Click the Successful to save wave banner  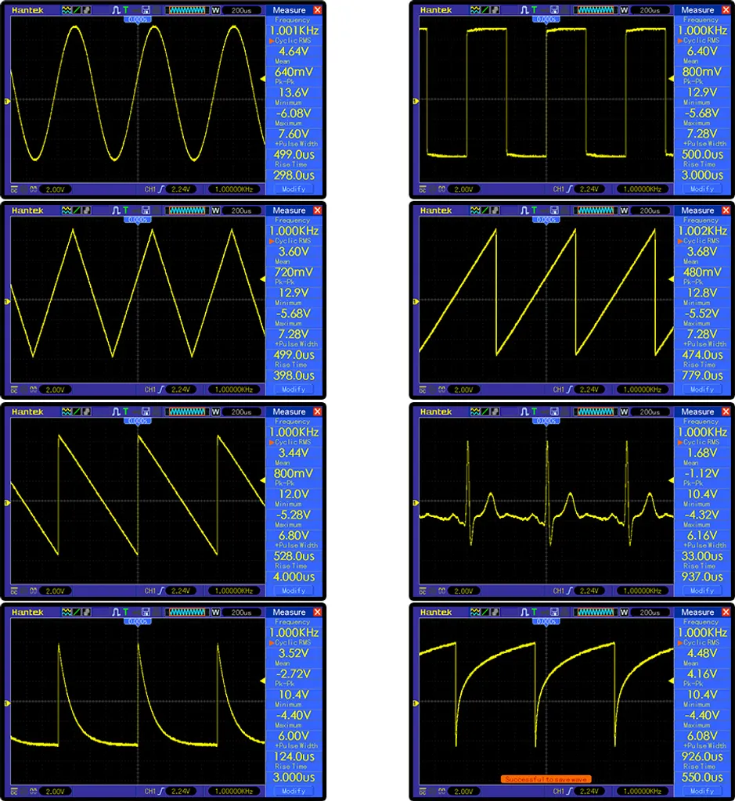pyautogui.click(x=546, y=779)
